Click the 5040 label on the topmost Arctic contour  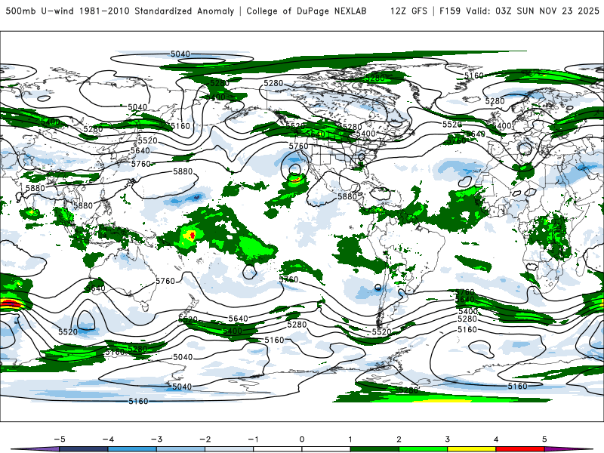click(180, 54)
